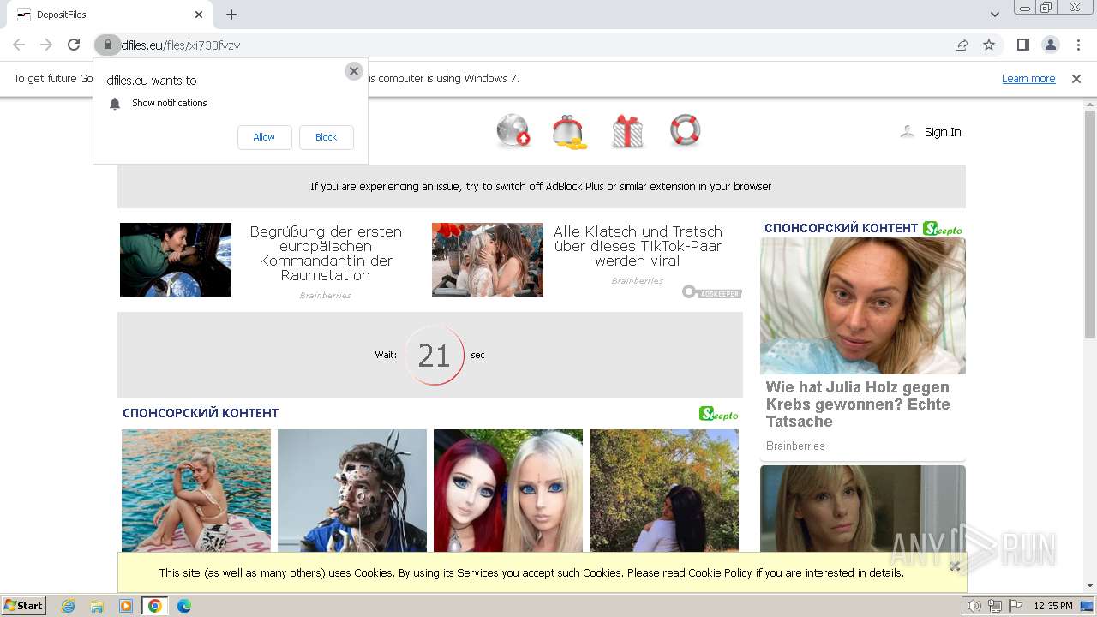Click the Sleepto logo in the sidebar
This screenshot has height=617, width=1097.
tap(942, 229)
